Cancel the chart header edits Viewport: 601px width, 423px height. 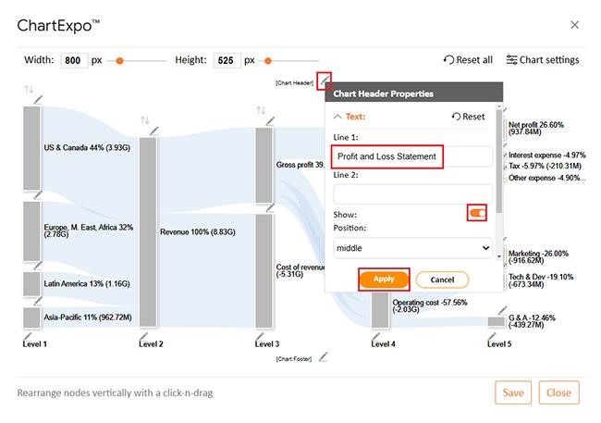442,280
